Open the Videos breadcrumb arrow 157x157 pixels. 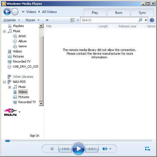coord(39,12)
